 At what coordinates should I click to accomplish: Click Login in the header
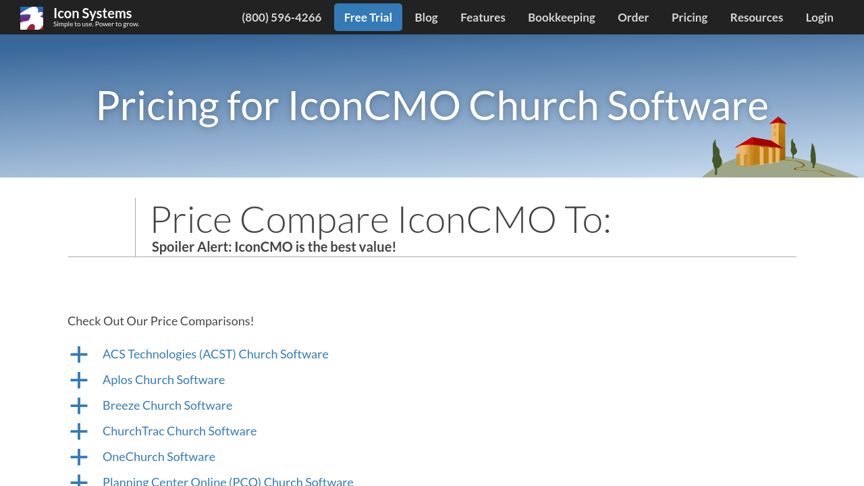[819, 18]
